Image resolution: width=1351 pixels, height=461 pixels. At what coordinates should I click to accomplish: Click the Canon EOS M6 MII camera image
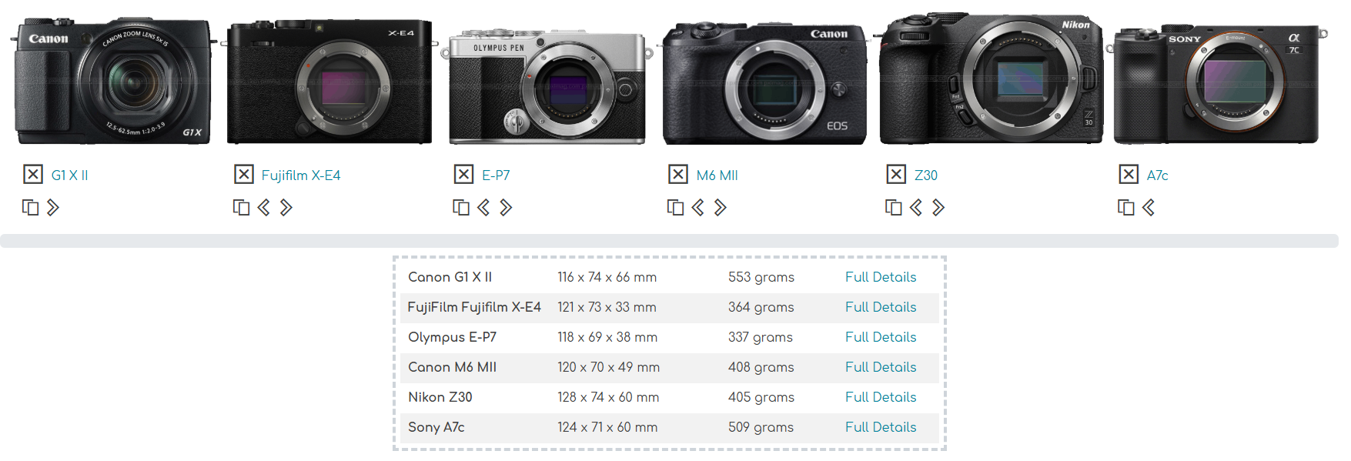(764, 82)
